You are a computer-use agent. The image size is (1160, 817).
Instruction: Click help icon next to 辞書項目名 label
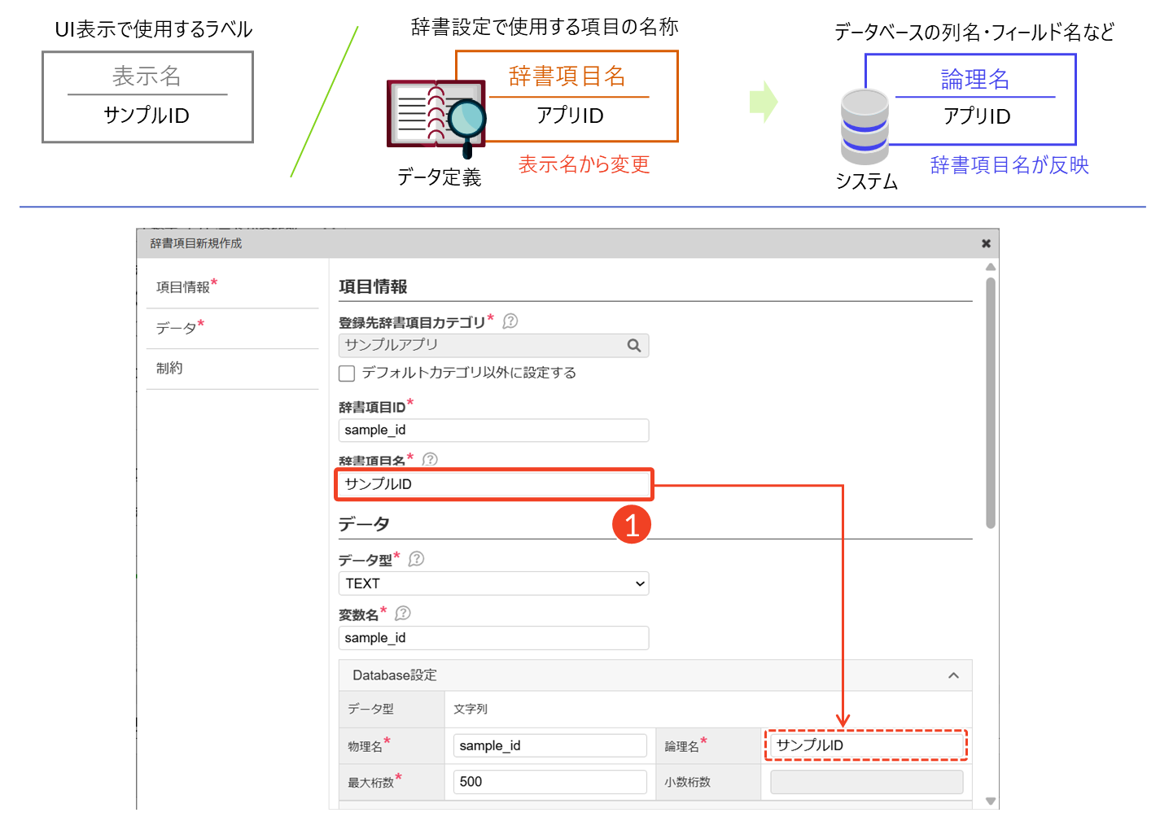(x=430, y=460)
